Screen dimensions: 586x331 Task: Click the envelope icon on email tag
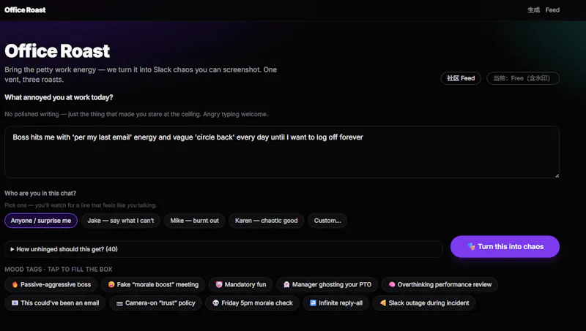coord(15,303)
